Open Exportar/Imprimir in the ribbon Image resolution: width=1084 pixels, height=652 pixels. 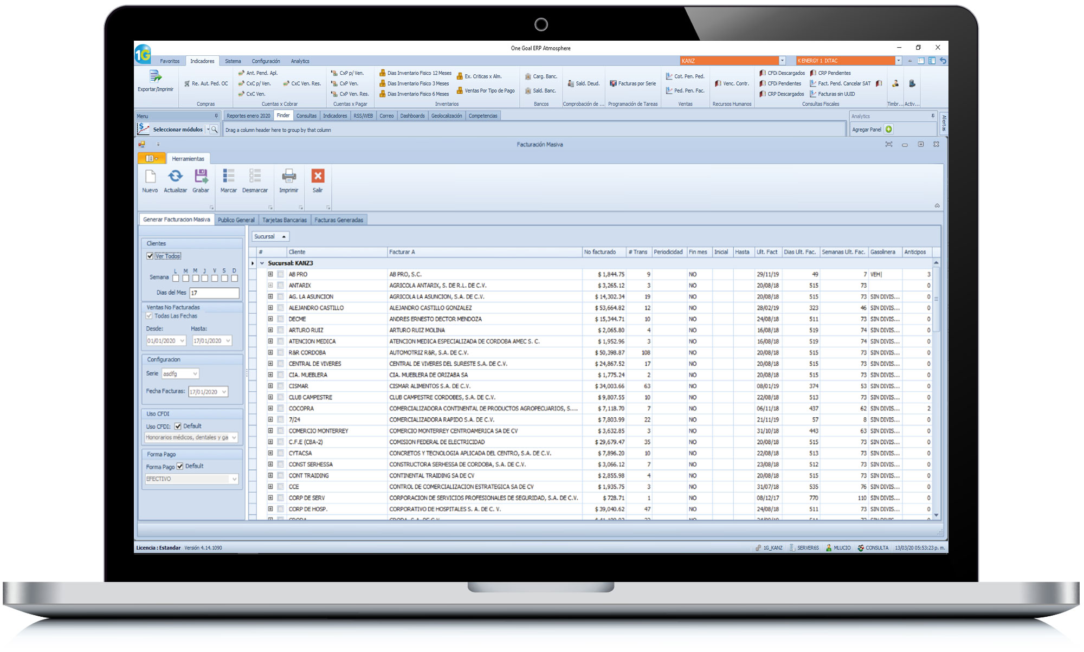click(156, 81)
